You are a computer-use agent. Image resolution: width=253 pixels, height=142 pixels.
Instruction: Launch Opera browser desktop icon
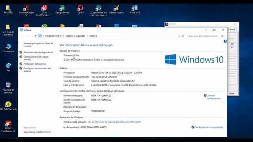[x=80, y=9]
